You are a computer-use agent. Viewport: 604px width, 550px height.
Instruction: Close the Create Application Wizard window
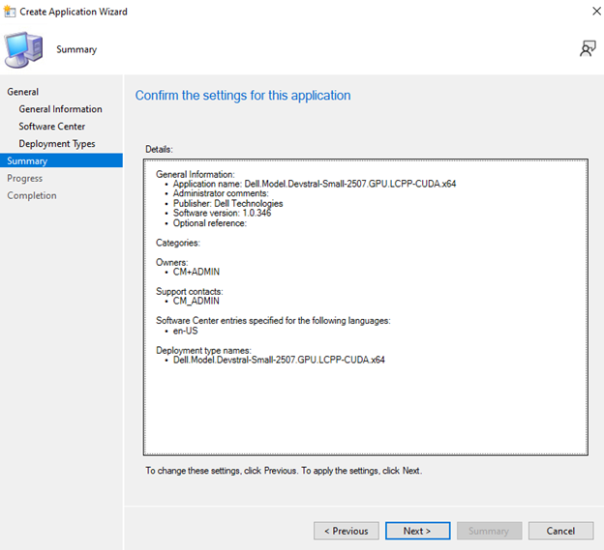pyautogui.click(x=596, y=12)
